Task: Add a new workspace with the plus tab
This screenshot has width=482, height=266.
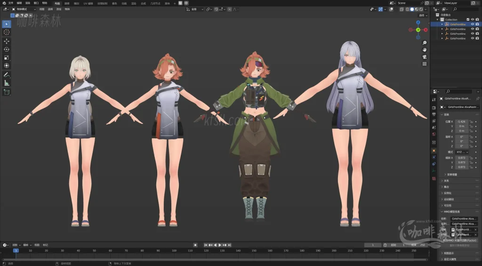Action: pos(175,3)
